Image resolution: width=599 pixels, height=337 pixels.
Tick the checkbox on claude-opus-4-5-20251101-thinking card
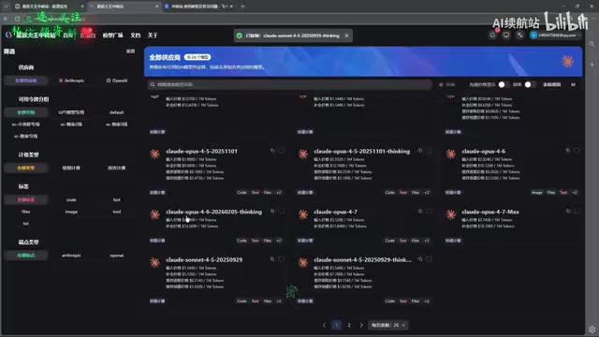[x=429, y=151]
